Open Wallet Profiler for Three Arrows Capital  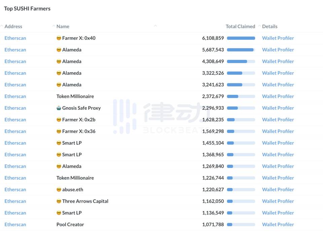click(x=278, y=201)
